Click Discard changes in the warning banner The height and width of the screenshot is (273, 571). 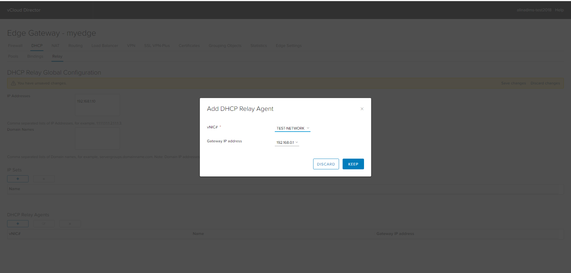[x=545, y=83]
